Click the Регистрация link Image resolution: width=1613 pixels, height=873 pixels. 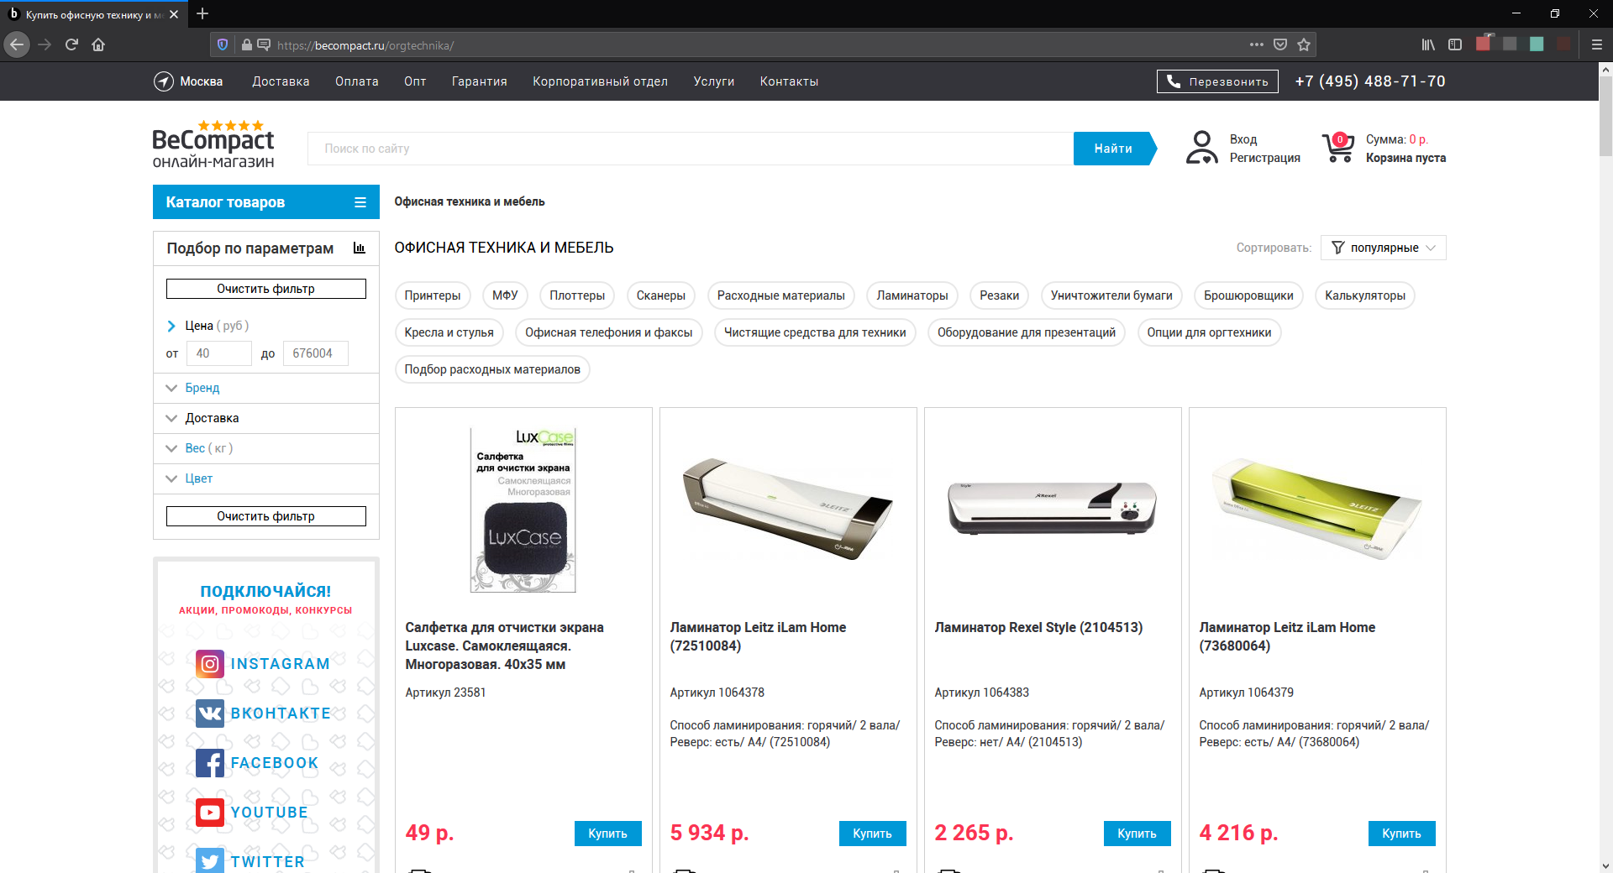[1264, 158]
